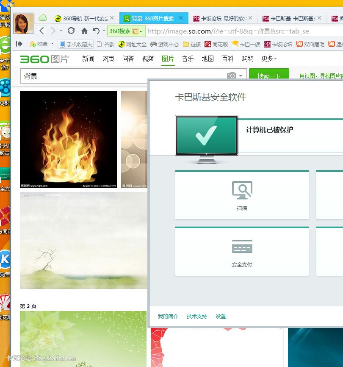Expand the history dropdown beside the forward arrow
Image resolution: width=343 pixels, height=367 pixels.
(x=61, y=31)
